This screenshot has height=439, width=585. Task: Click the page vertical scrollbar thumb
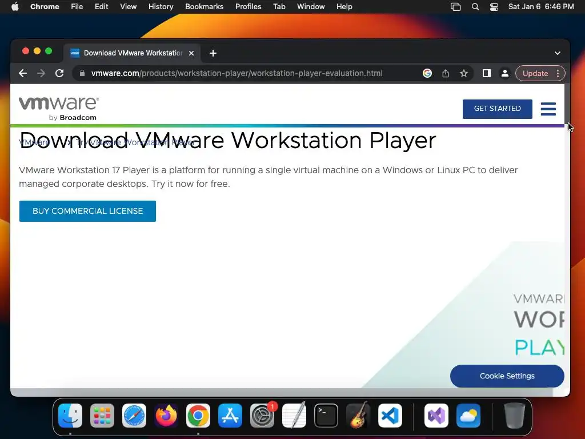pyautogui.click(x=567, y=103)
